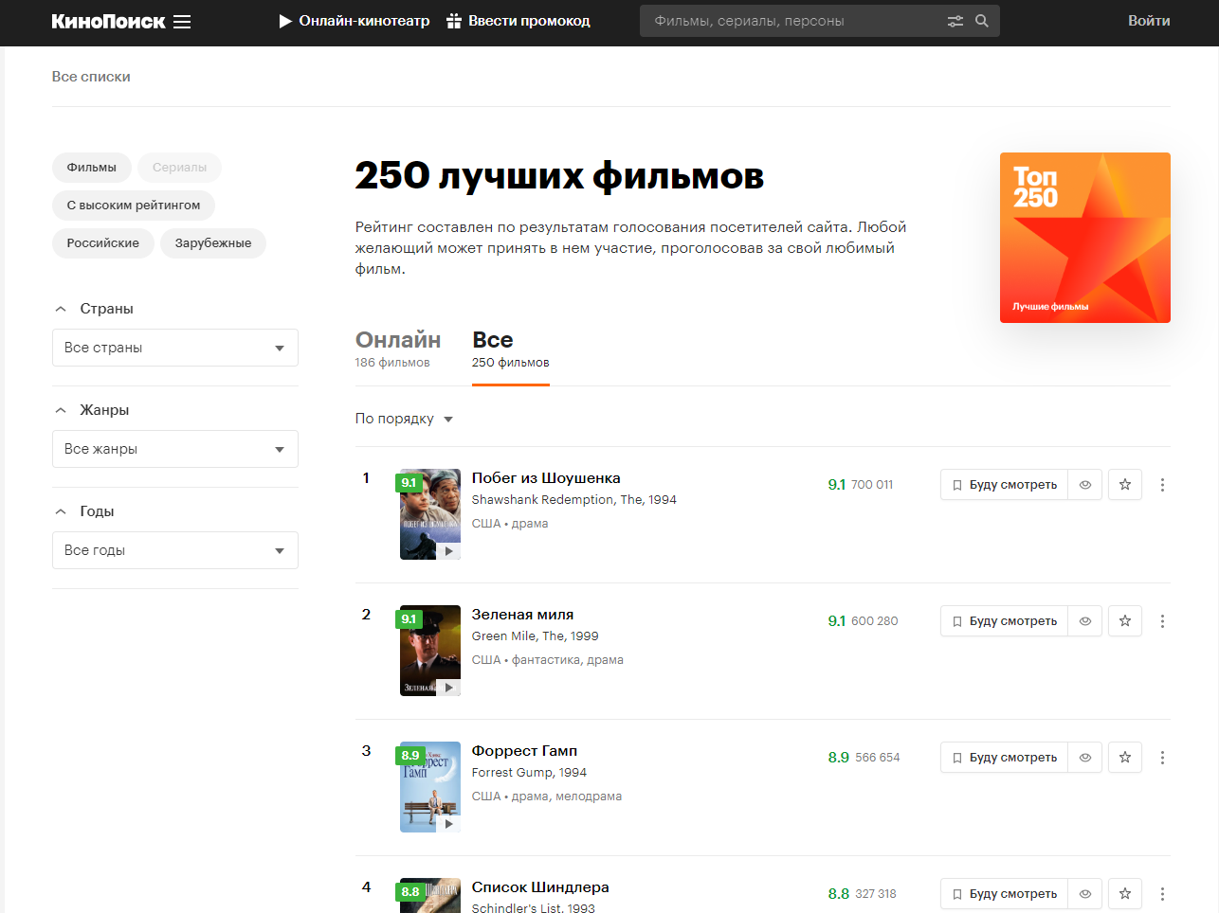
Task: Go back to Все списки
Action: pos(91,77)
